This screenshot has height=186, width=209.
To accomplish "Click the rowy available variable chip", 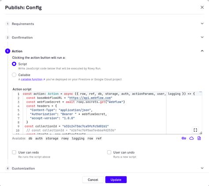I will [65, 138].
